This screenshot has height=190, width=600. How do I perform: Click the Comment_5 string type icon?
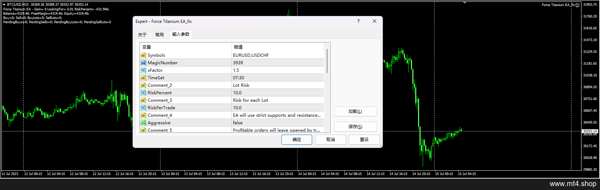[143, 130]
